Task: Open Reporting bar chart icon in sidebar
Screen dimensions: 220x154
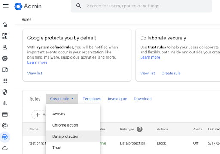Action: (5, 103)
